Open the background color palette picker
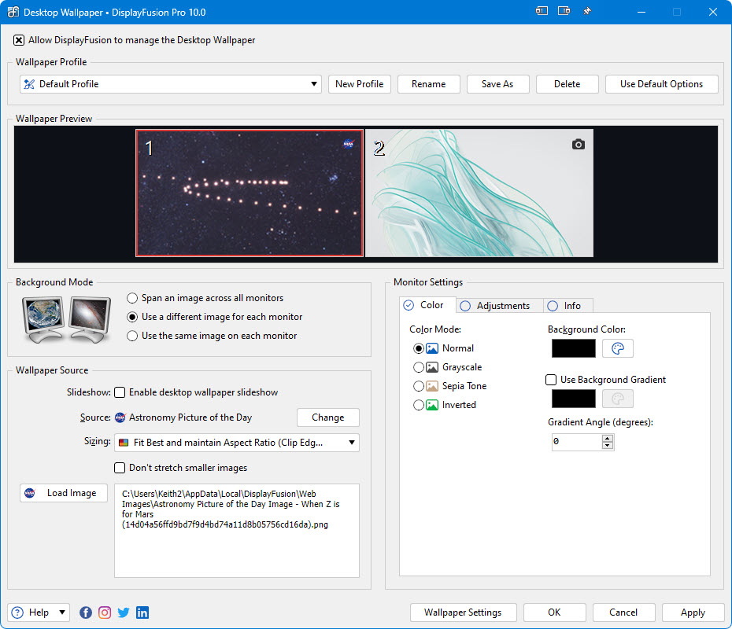This screenshot has height=629, width=732. click(x=617, y=348)
